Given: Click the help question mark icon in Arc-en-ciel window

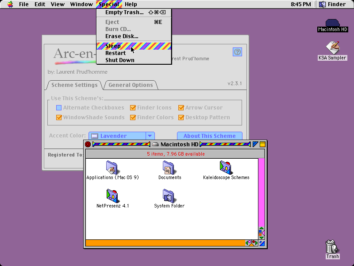Looking at the screenshot, I should point(237,52).
